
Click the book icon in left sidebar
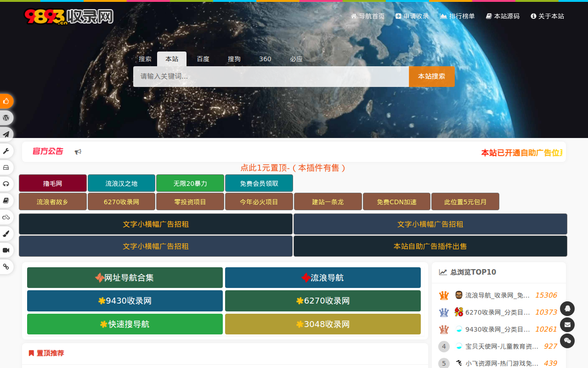click(x=6, y=201)
